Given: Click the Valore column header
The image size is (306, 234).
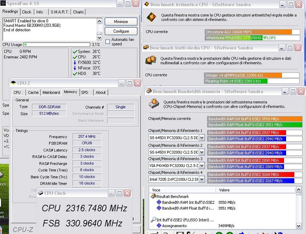Looking at the screenshot, I should [x=256, y=190].
